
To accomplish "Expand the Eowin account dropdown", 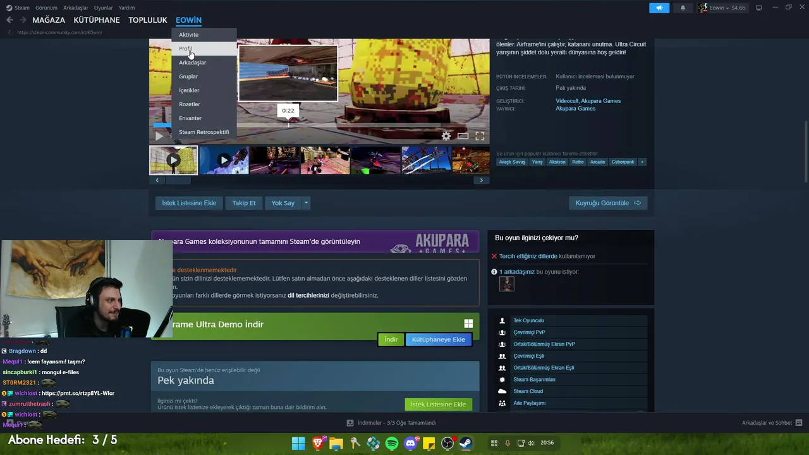I will point(723,8).
